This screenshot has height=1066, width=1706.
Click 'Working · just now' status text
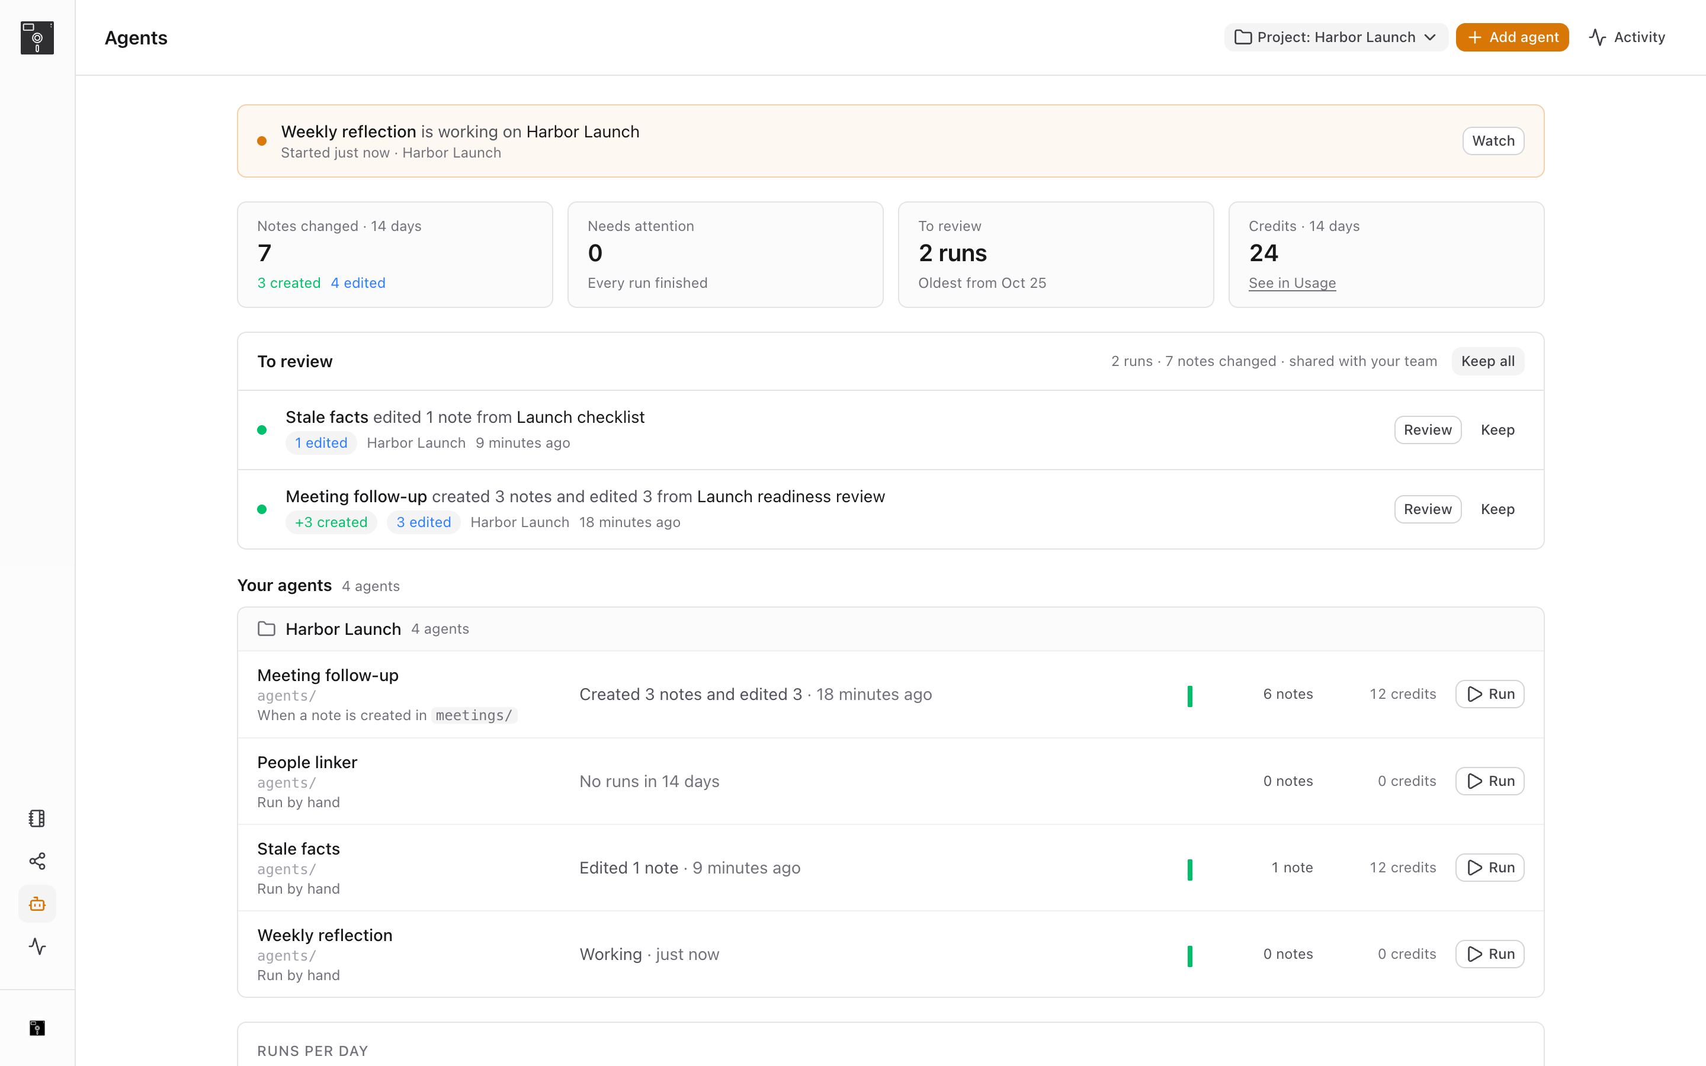pyautogui.click(x=649, y=954)
